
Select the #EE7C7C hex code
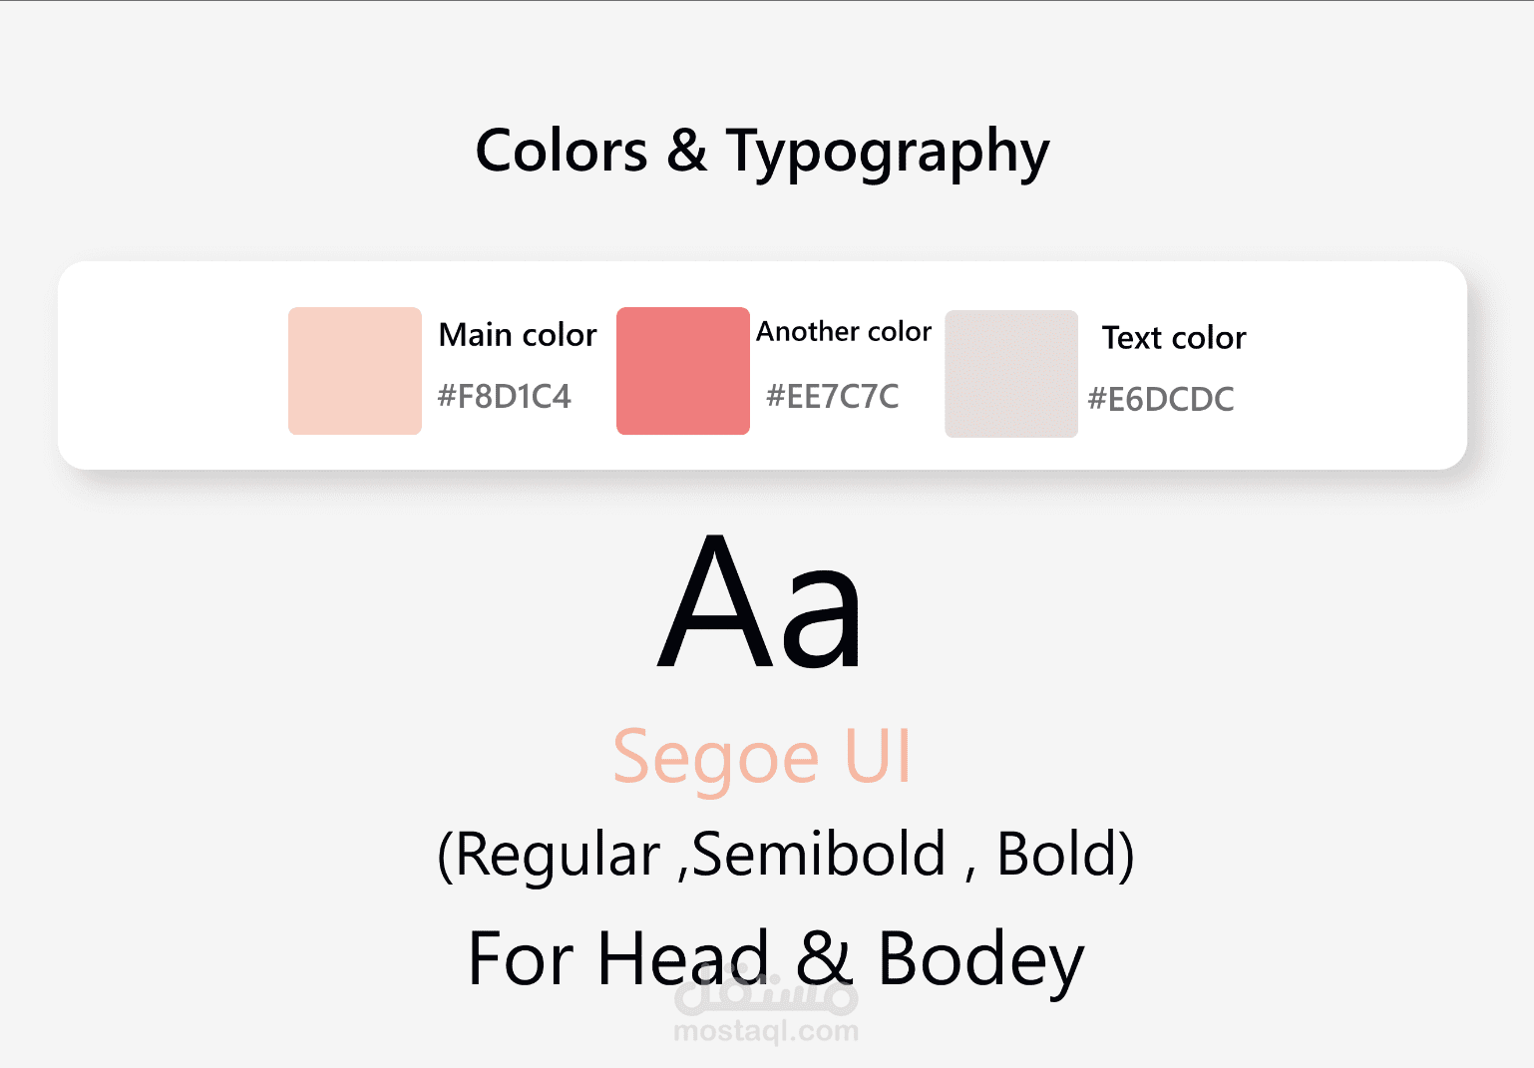[x=833, y=397]
